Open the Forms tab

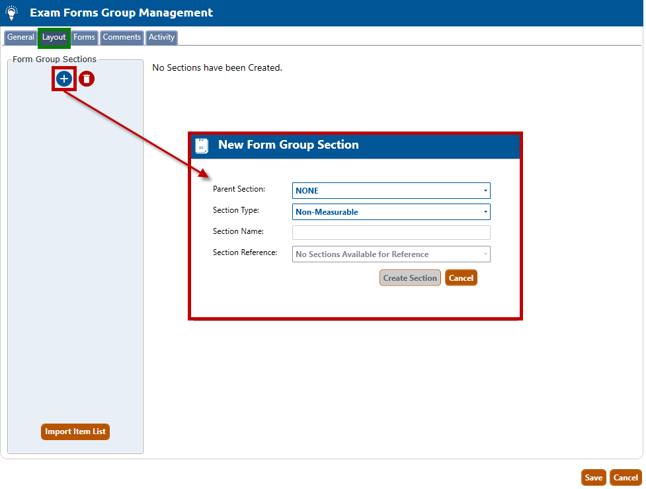(84, 38)
